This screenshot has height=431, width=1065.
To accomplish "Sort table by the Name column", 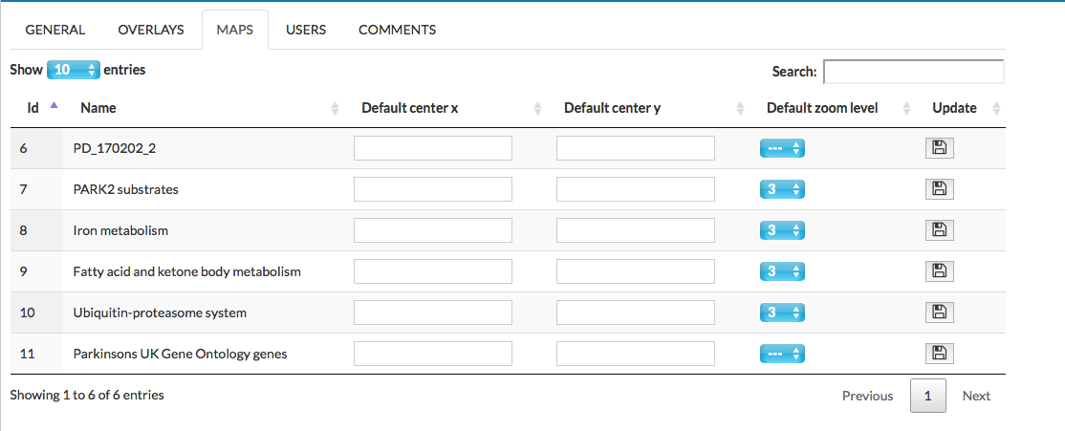I will pos(98,108).
